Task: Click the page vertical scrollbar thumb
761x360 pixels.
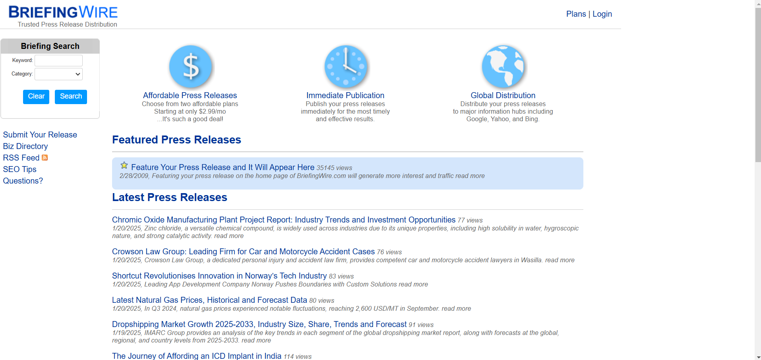Action: click(x=758, y=84)
